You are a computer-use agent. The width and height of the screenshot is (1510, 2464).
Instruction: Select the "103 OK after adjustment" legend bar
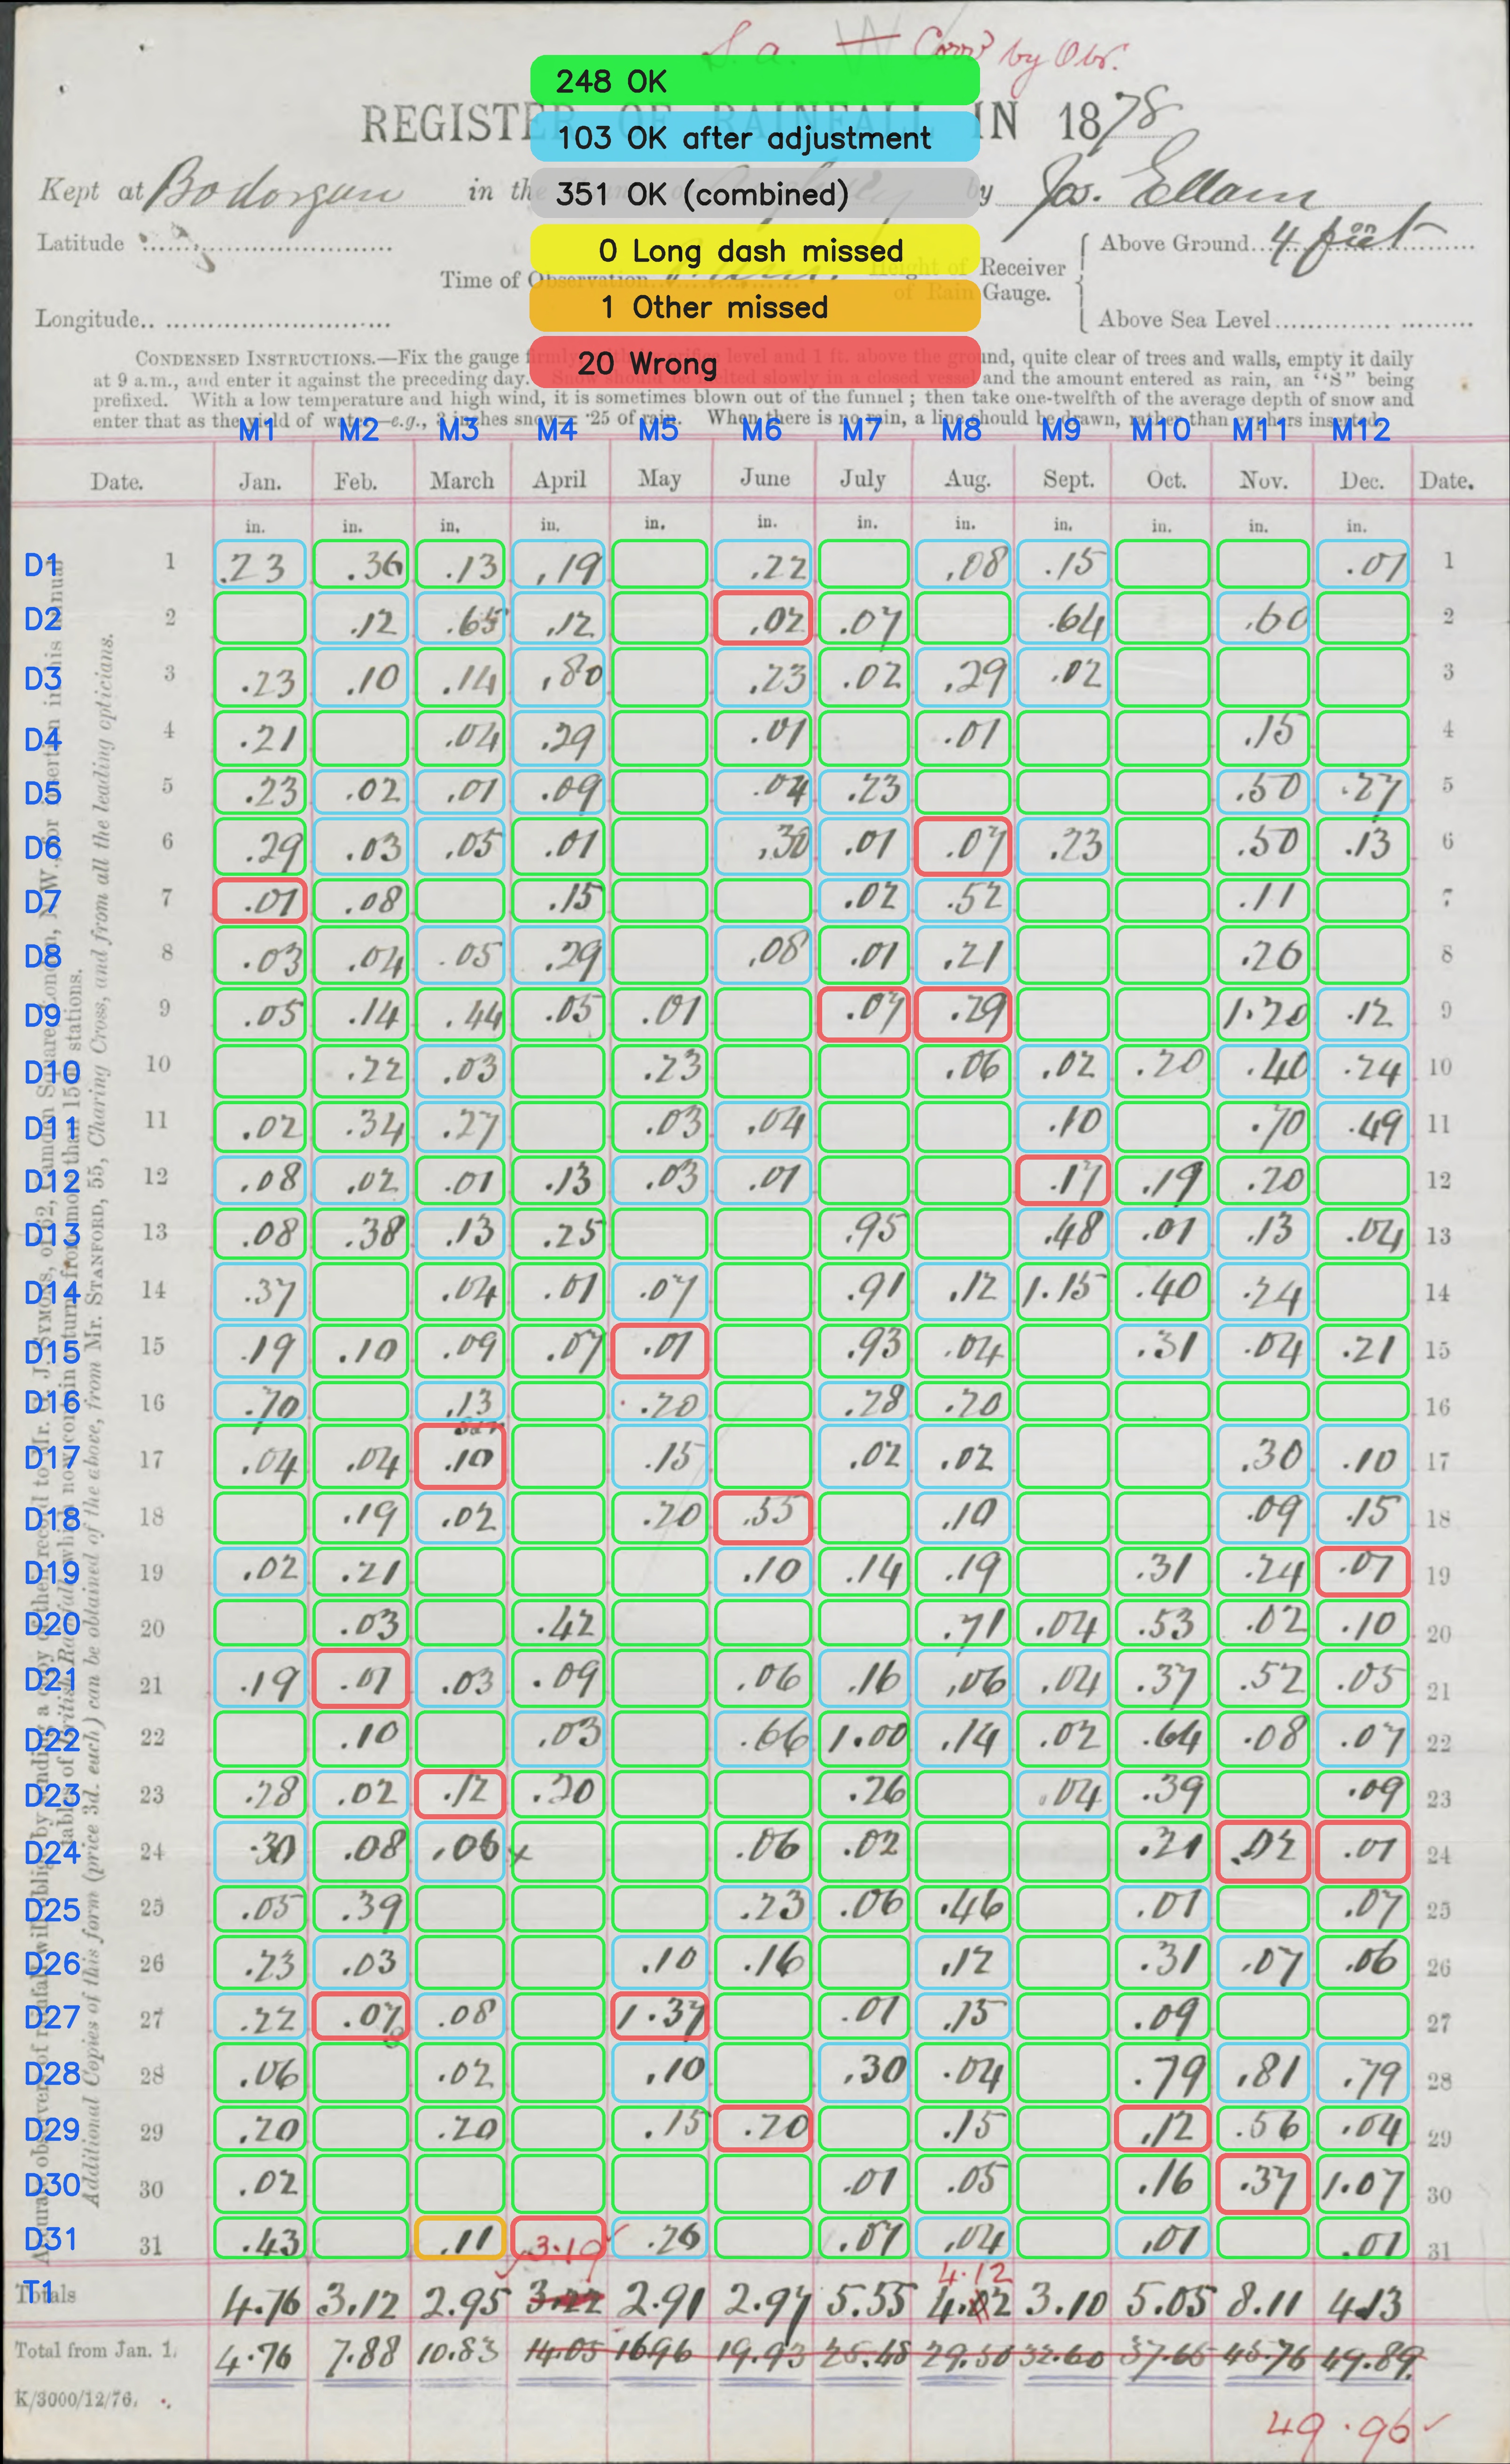click(x=754, y=137)
